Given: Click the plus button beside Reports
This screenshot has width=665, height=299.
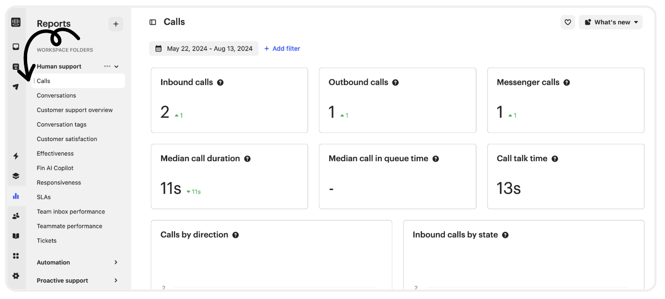Looking at the screenshot, I should coord(116,24).
